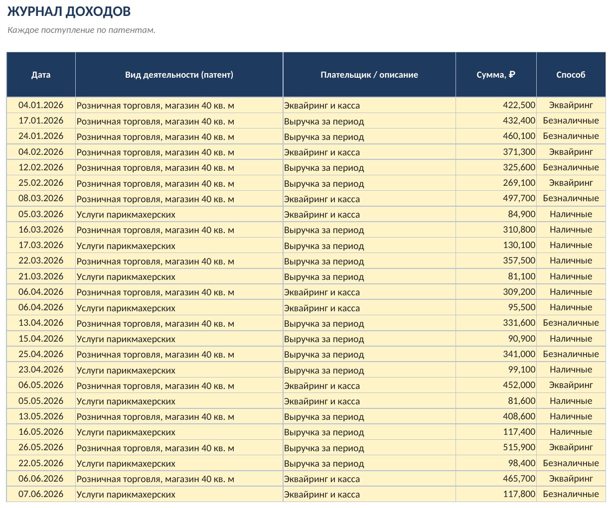Click the date 12.02.2026
Viewport: 612px width, 508px height.
coord(41,167)
